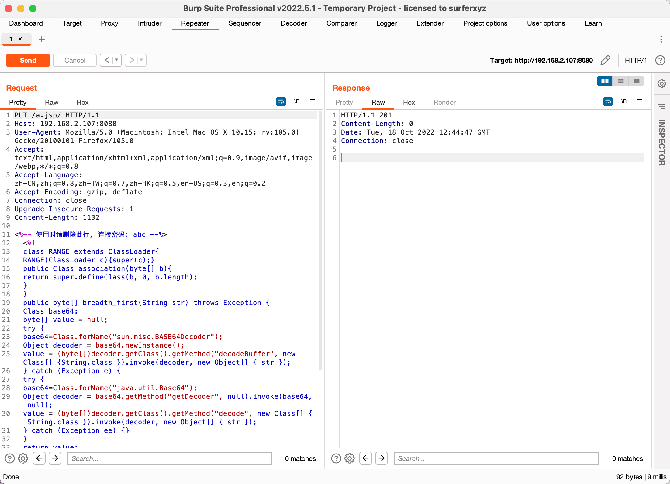Image resolution: width=670 pixels, height=484 pixels.
Task: Switch request view to Hex tab
Action: coord(82,103)
